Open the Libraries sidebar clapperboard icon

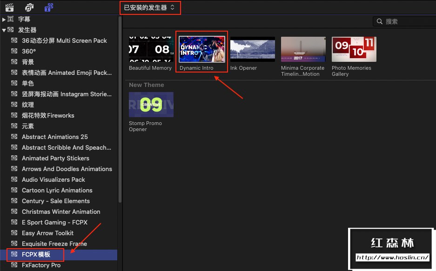point(9,7)
